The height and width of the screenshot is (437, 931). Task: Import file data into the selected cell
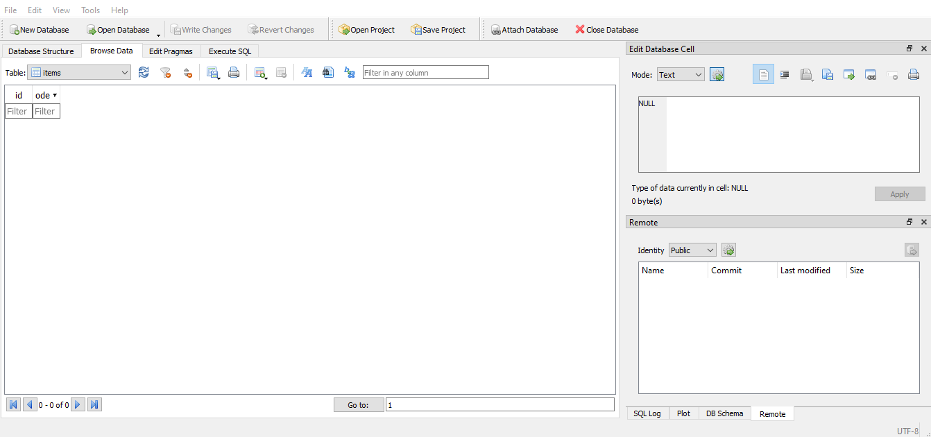pyautogui.click(x=806, y=74)
